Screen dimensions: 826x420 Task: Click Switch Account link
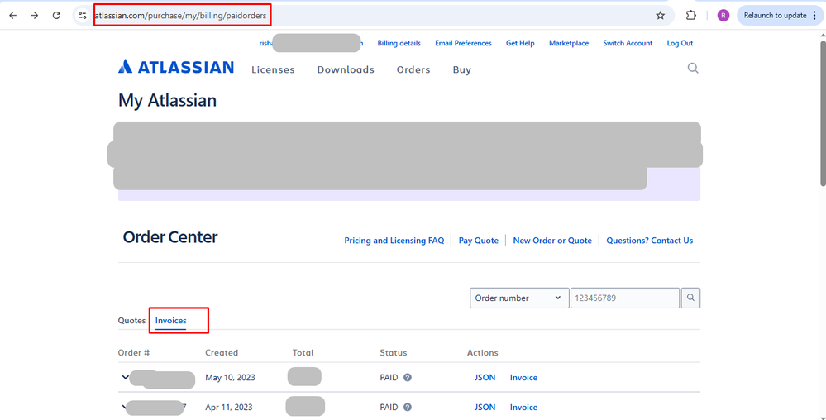[x=628, y=43]
